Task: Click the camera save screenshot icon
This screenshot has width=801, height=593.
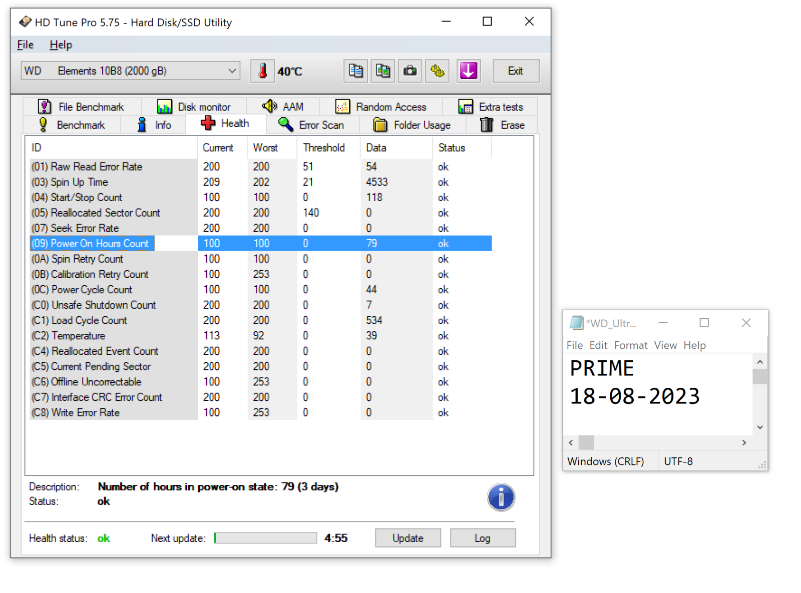Action: tap(410, 71)
